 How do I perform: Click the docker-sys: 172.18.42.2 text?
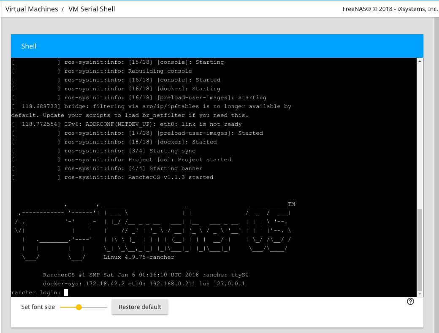point(84,284)
